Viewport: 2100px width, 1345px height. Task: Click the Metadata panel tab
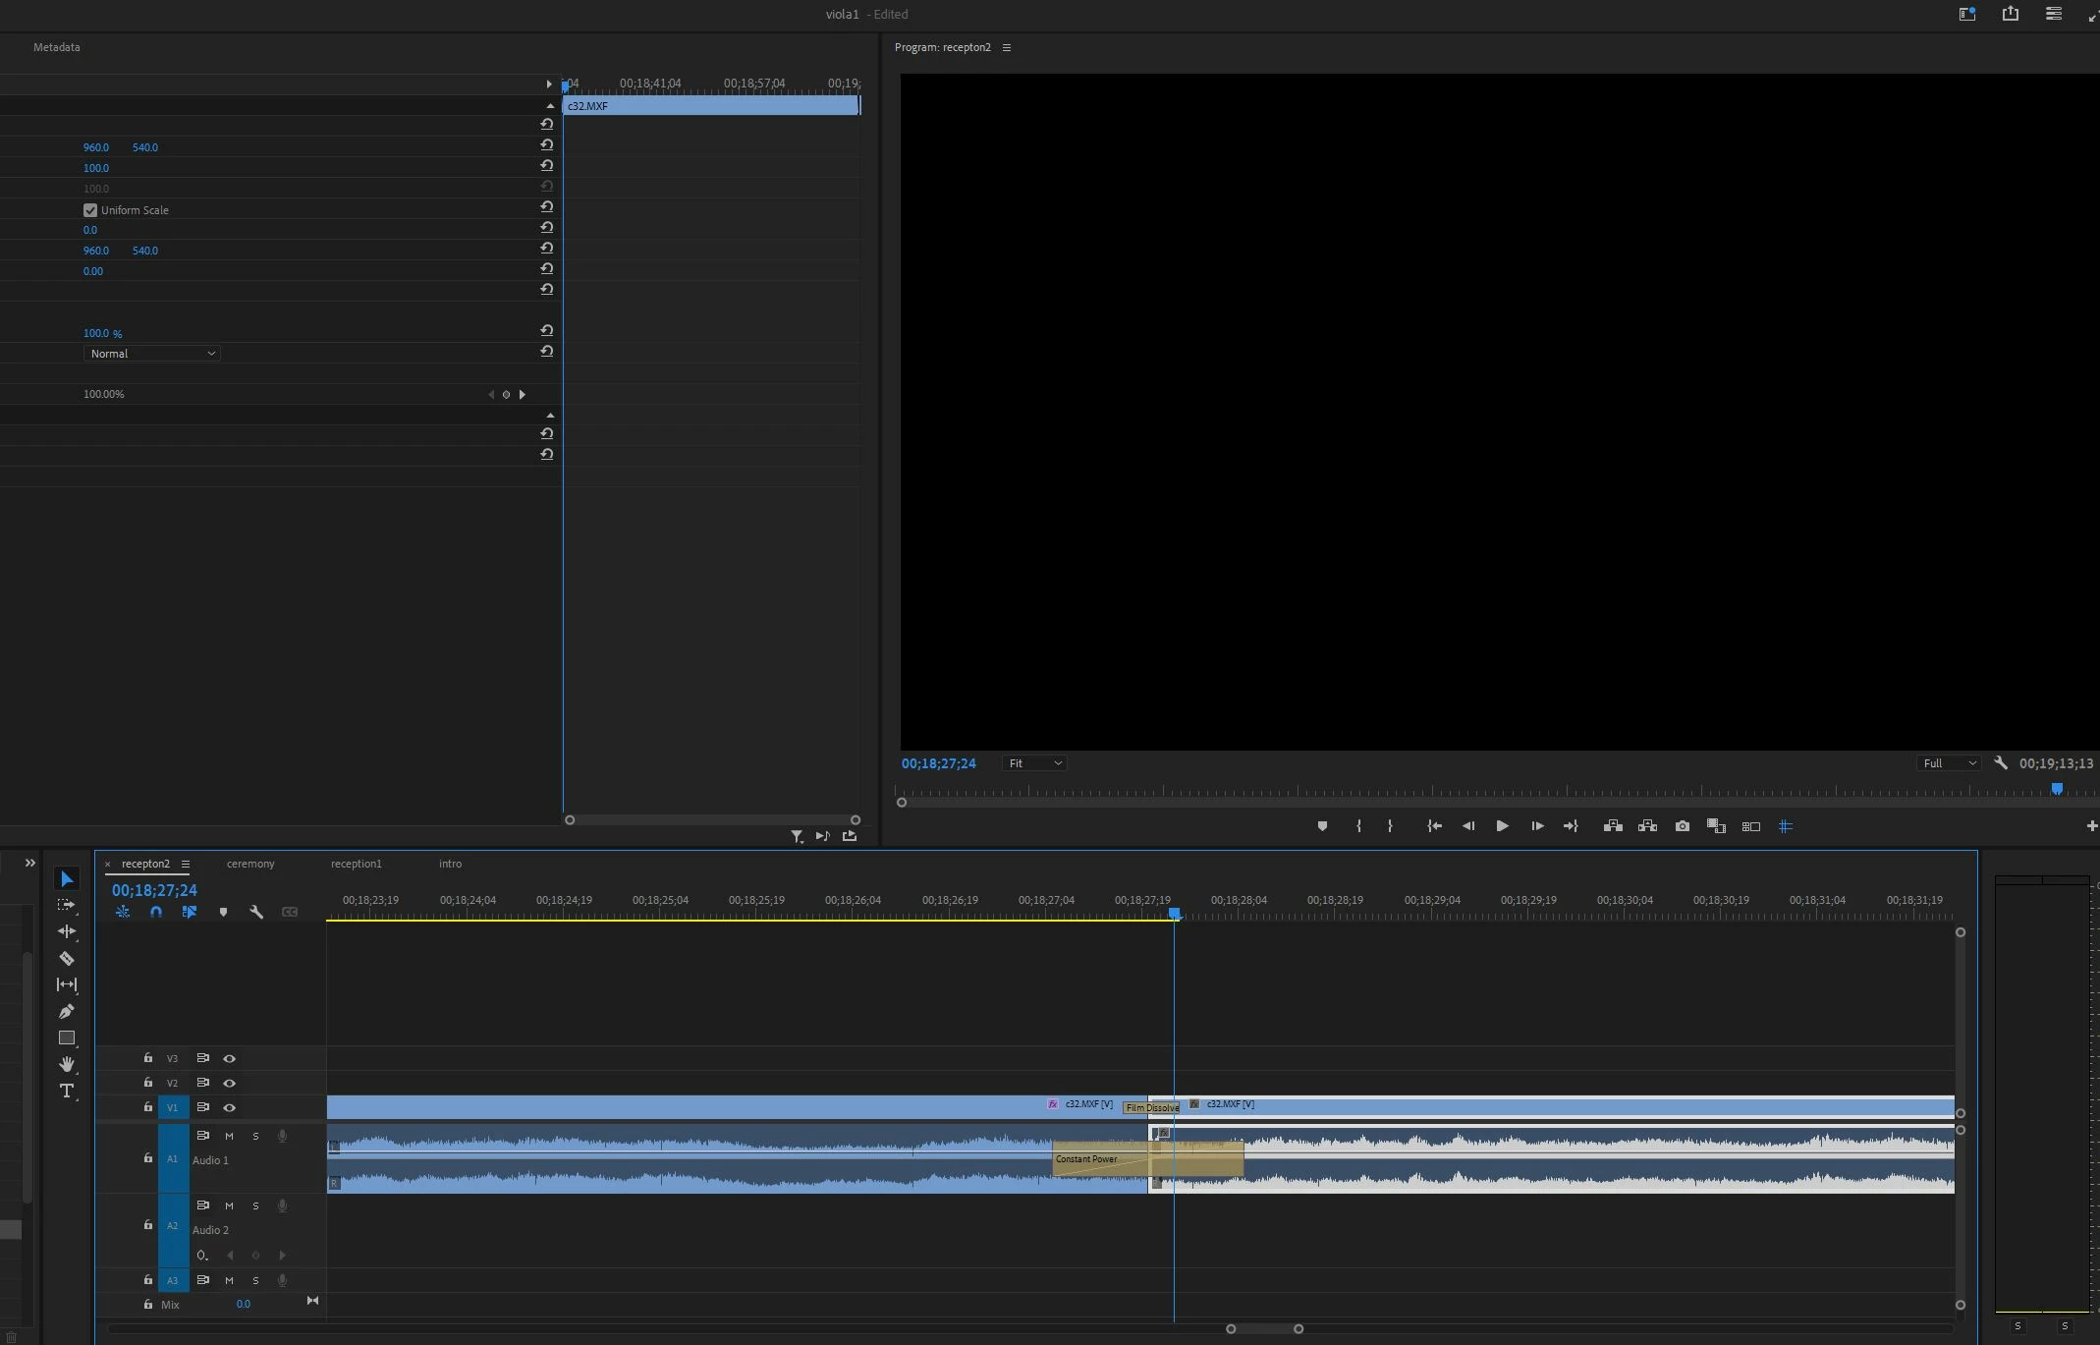click(x=57, y=47)
